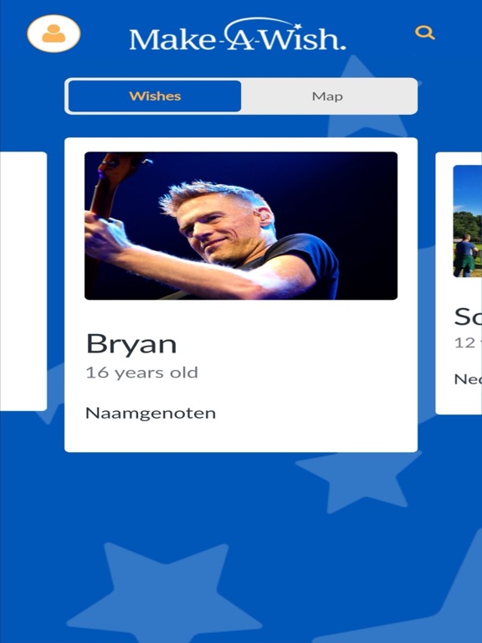Select the Bryan name heading
This screenshot has height=643, width=482.
click(x=131, y=343)
